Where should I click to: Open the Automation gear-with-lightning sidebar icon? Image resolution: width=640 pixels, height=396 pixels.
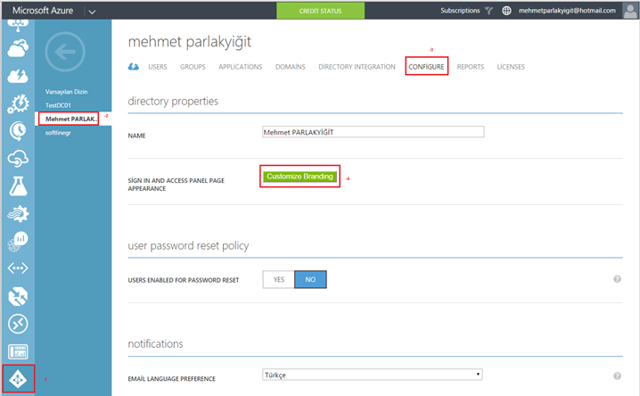coord(18,103)
